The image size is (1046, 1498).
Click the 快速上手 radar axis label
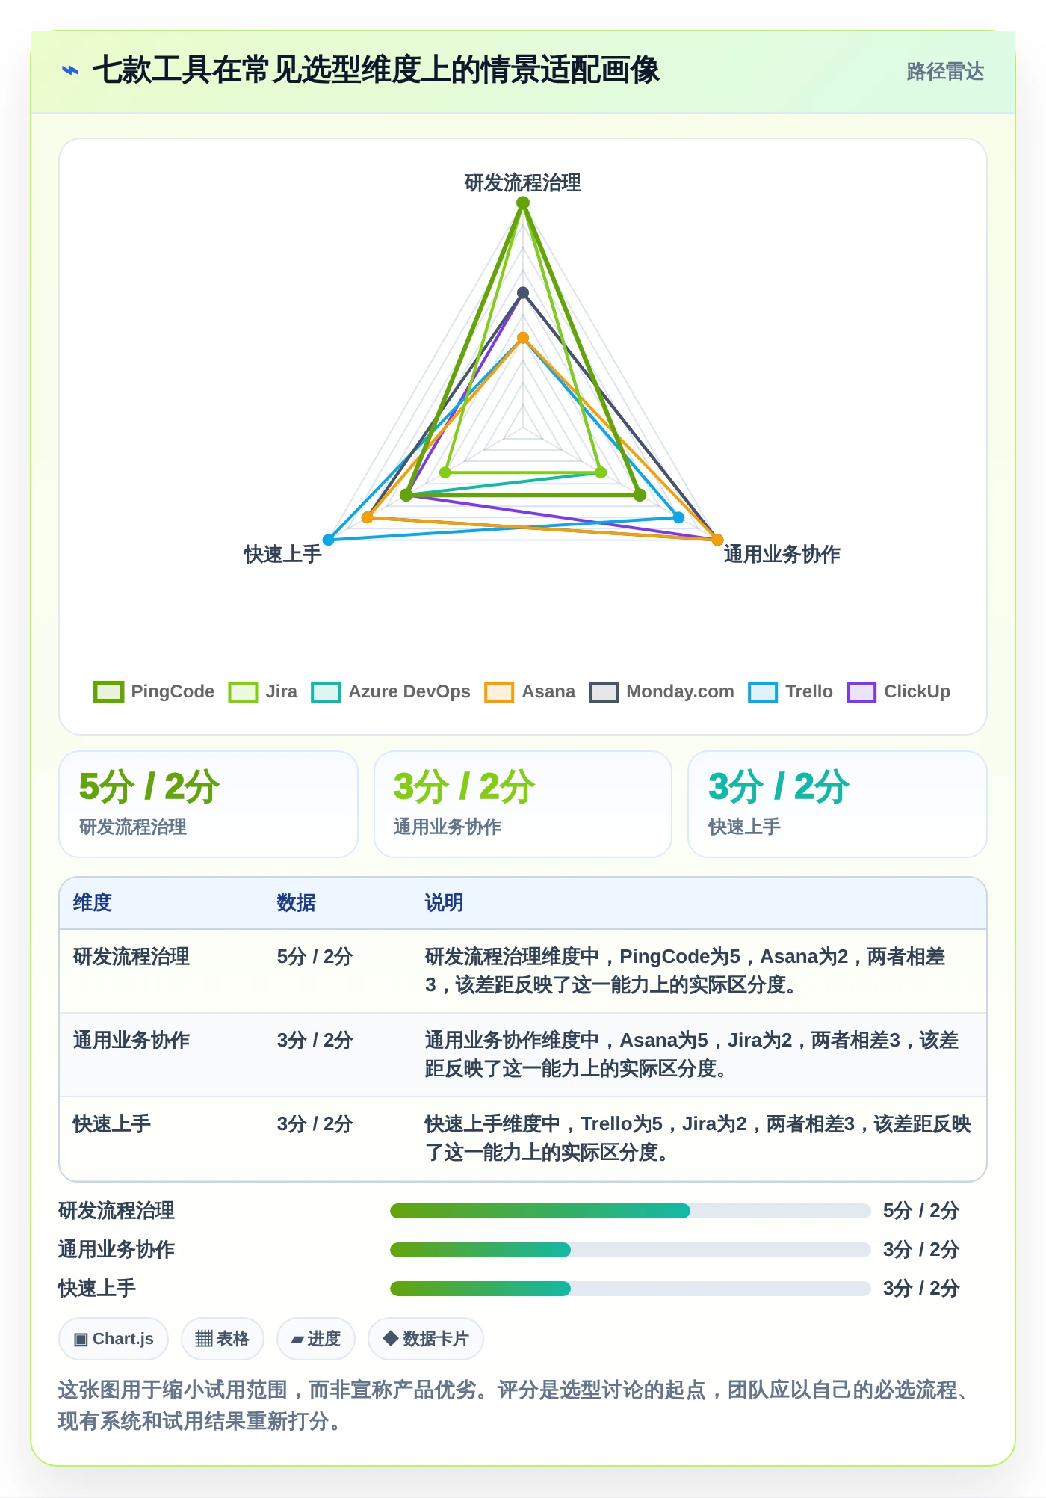coord(283,555)
